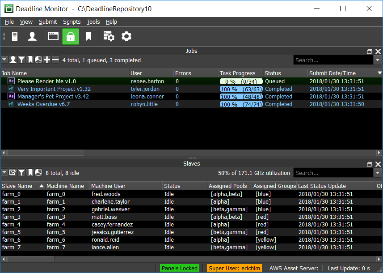Close the Slaves panel
Viewport: 383px width, 273px height.
click(378, 164)
